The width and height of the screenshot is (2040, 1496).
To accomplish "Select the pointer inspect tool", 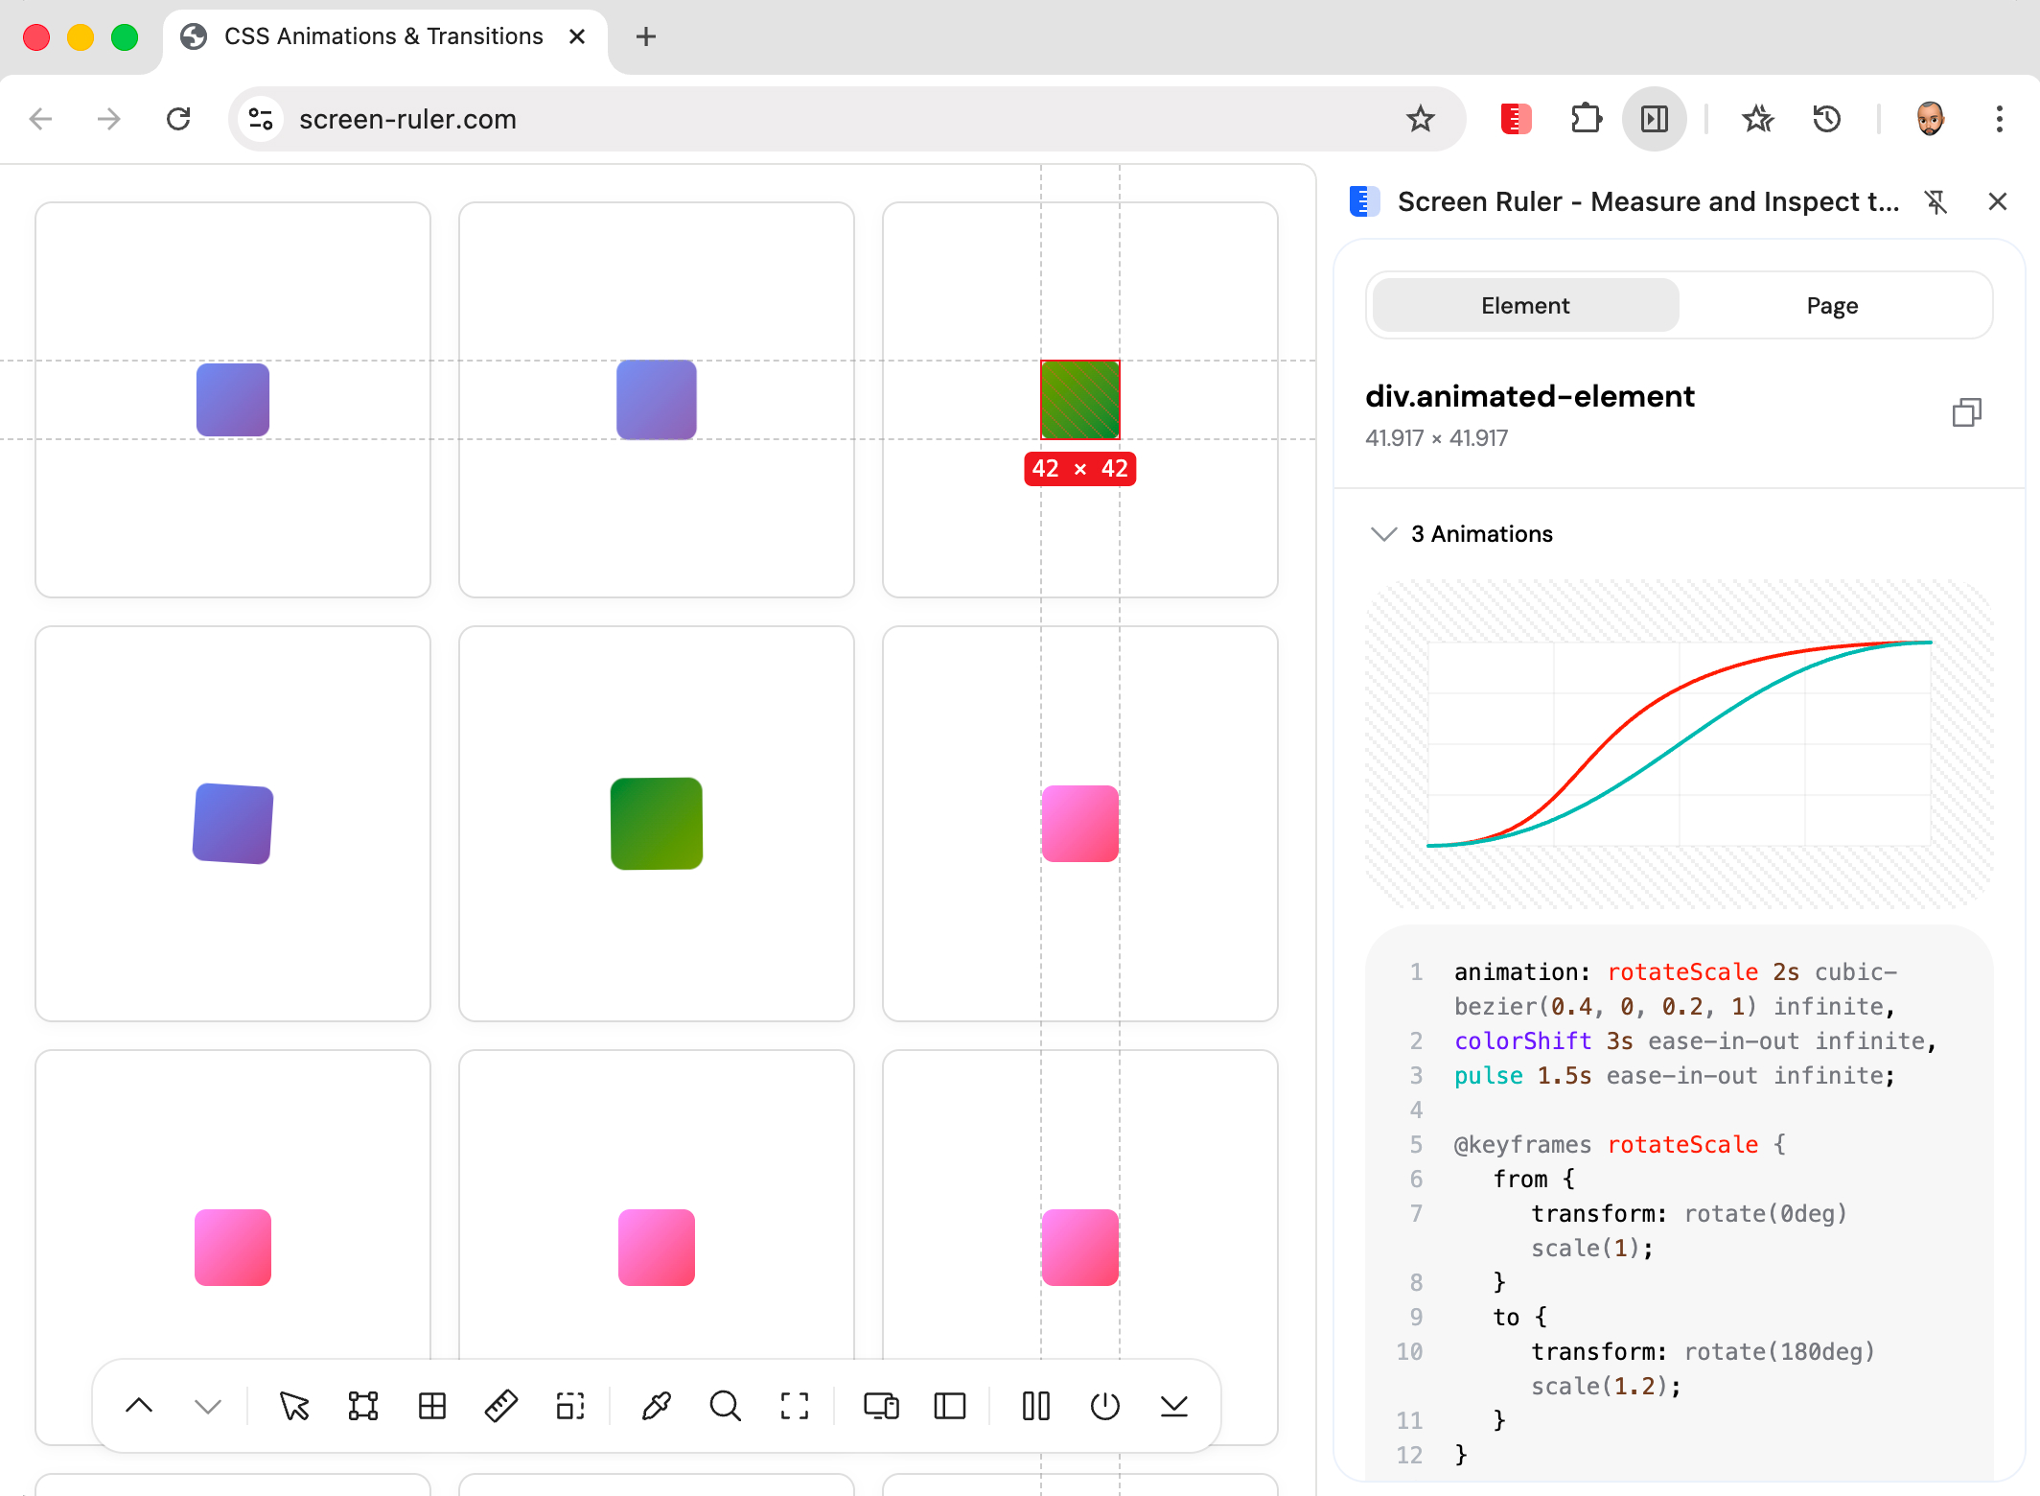I will pos(294,1406).
